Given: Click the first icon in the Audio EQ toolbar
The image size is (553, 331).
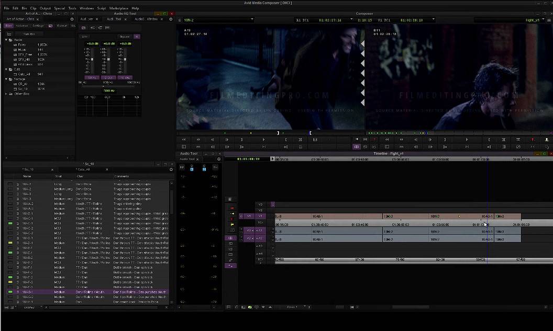Looking at the screenshot, I should (x=84, y=28).
